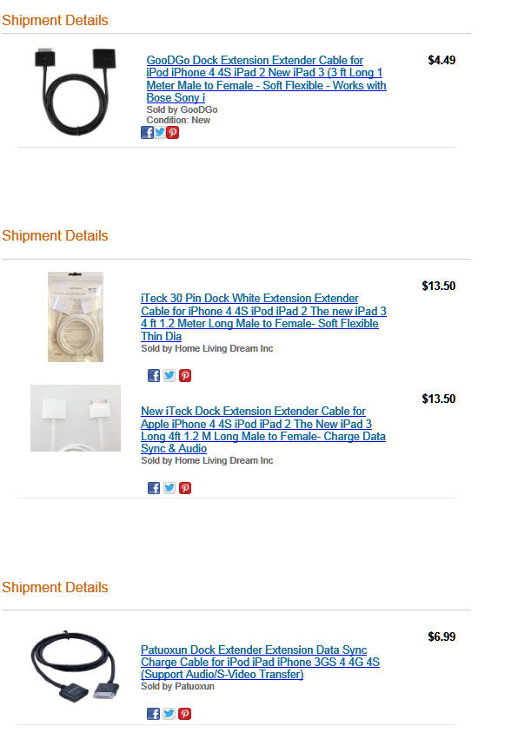
Task: Share Patuoxun cable on Facebook
Action: [x=154, y=714]
